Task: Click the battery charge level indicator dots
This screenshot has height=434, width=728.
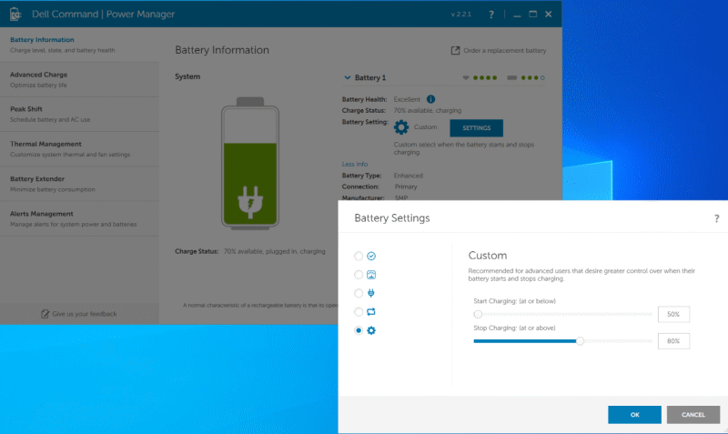Action: pyautogui.click(x=532, y=78)
